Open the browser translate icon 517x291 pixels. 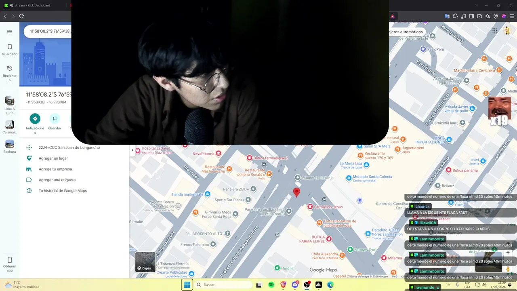[x=447, y=16]
